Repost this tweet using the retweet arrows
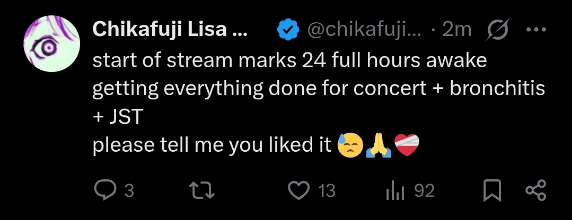Image resolution: width=572 pixels, height=220 pixels. coord(201,190)
